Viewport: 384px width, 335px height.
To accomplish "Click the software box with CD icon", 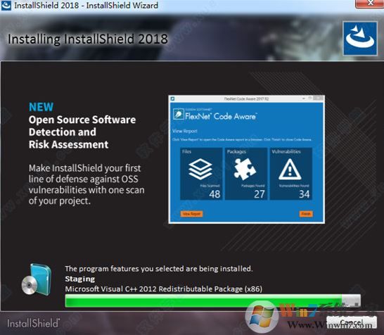I will pyautogui.click(x=37, y=279).
